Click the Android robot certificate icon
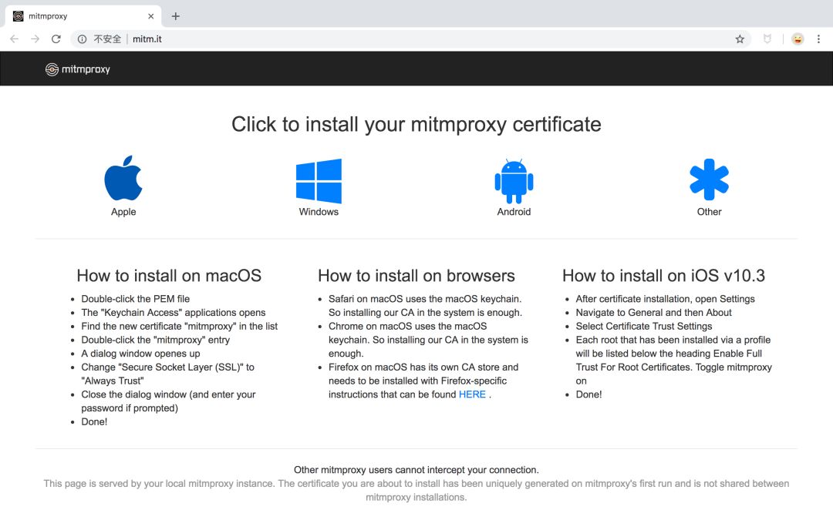The height and width of the screenshot is (520, 833). click(514, 181)
